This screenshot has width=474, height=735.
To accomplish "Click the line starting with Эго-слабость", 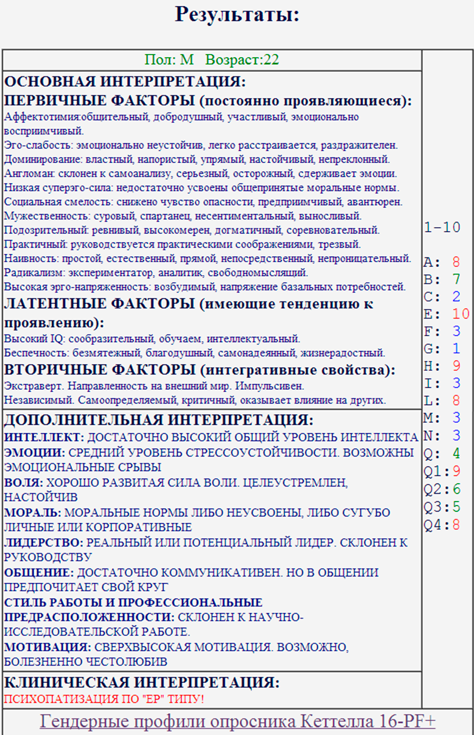I will (x=201, y=145).
